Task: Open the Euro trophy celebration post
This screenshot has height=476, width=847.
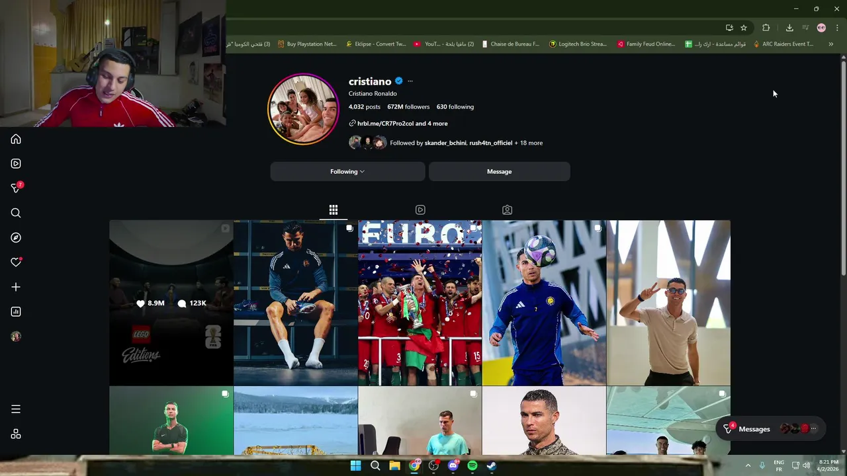Action: point(420,303)
